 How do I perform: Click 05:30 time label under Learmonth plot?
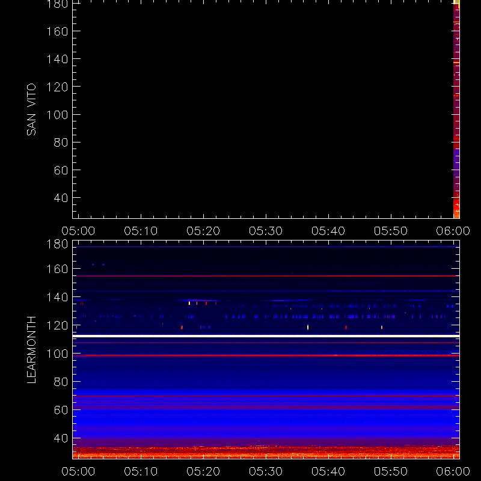click(x=266, y=471)
